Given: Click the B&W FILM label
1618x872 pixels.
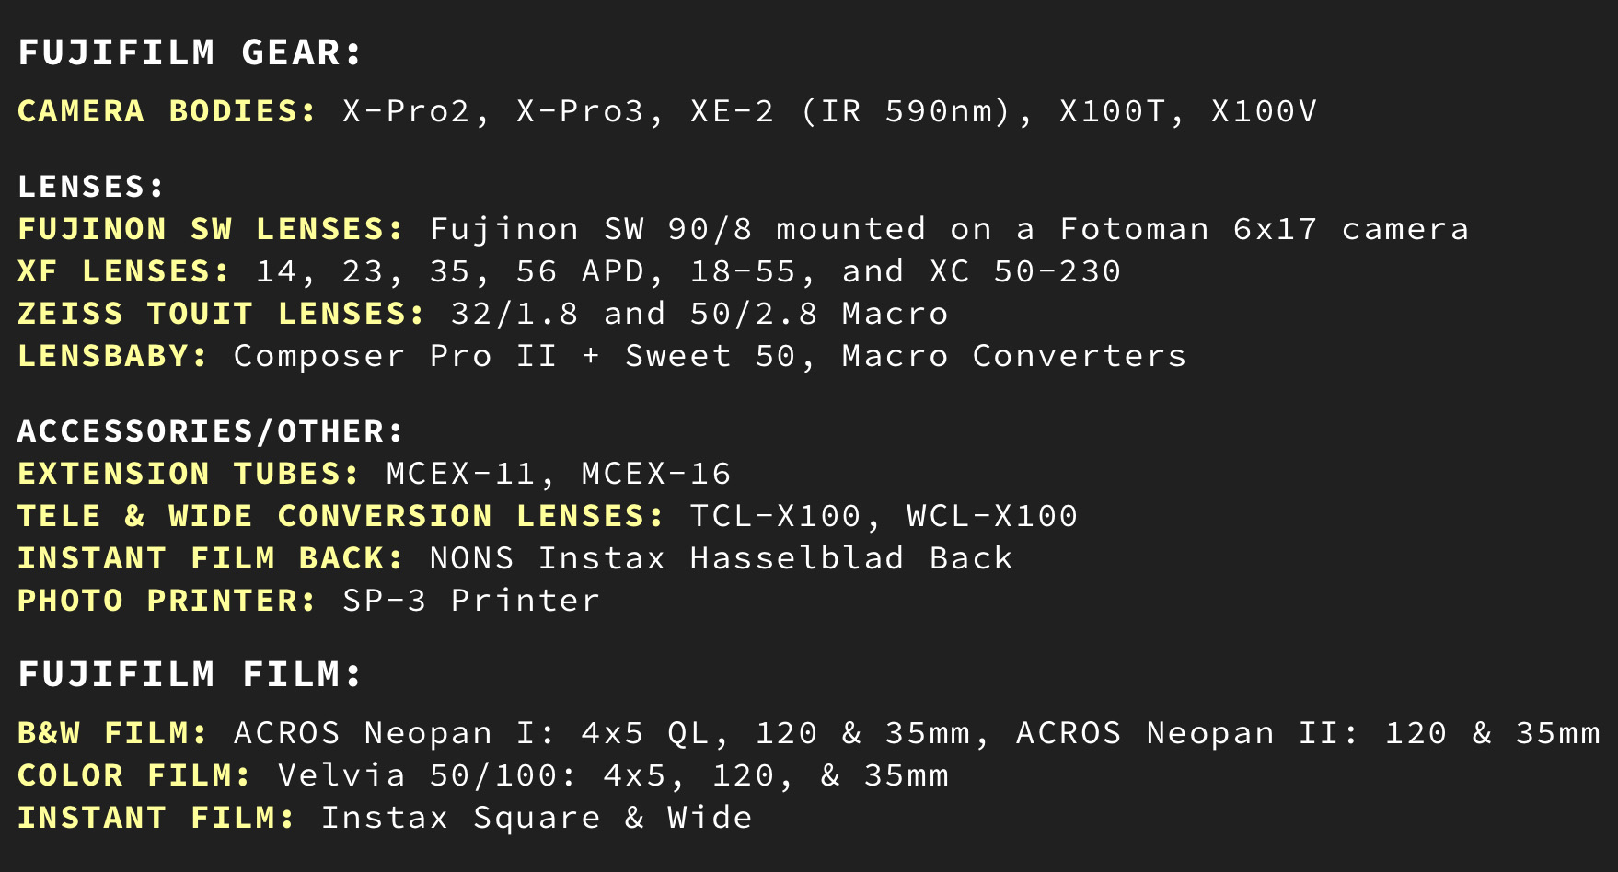Looking at the screenshot, I should tap(113, 733).
